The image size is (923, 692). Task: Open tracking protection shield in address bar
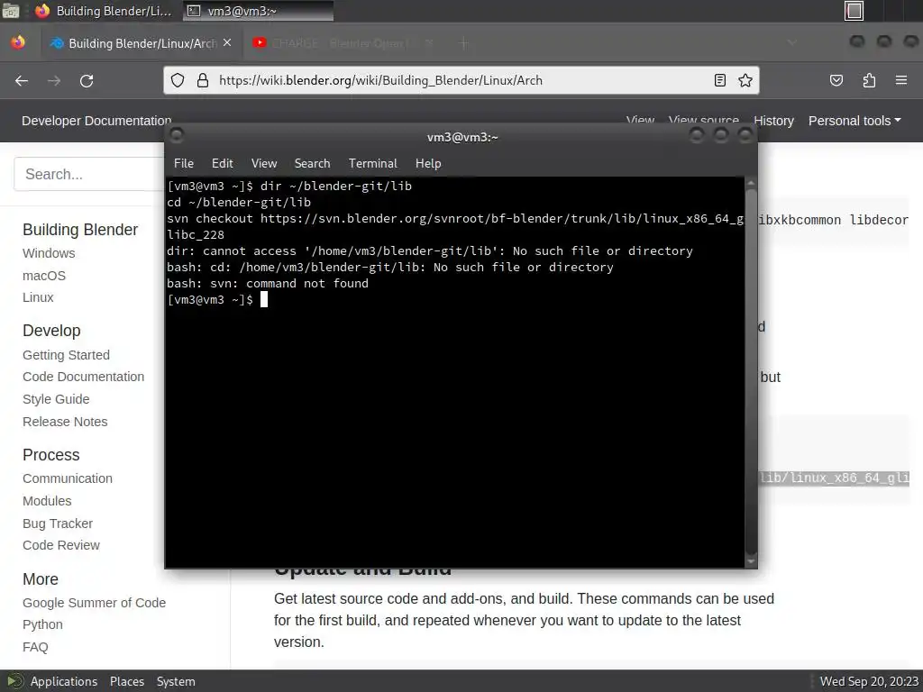(178, 80)
